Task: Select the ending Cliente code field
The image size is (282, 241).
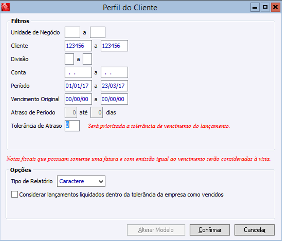Action: coord(114,46)
